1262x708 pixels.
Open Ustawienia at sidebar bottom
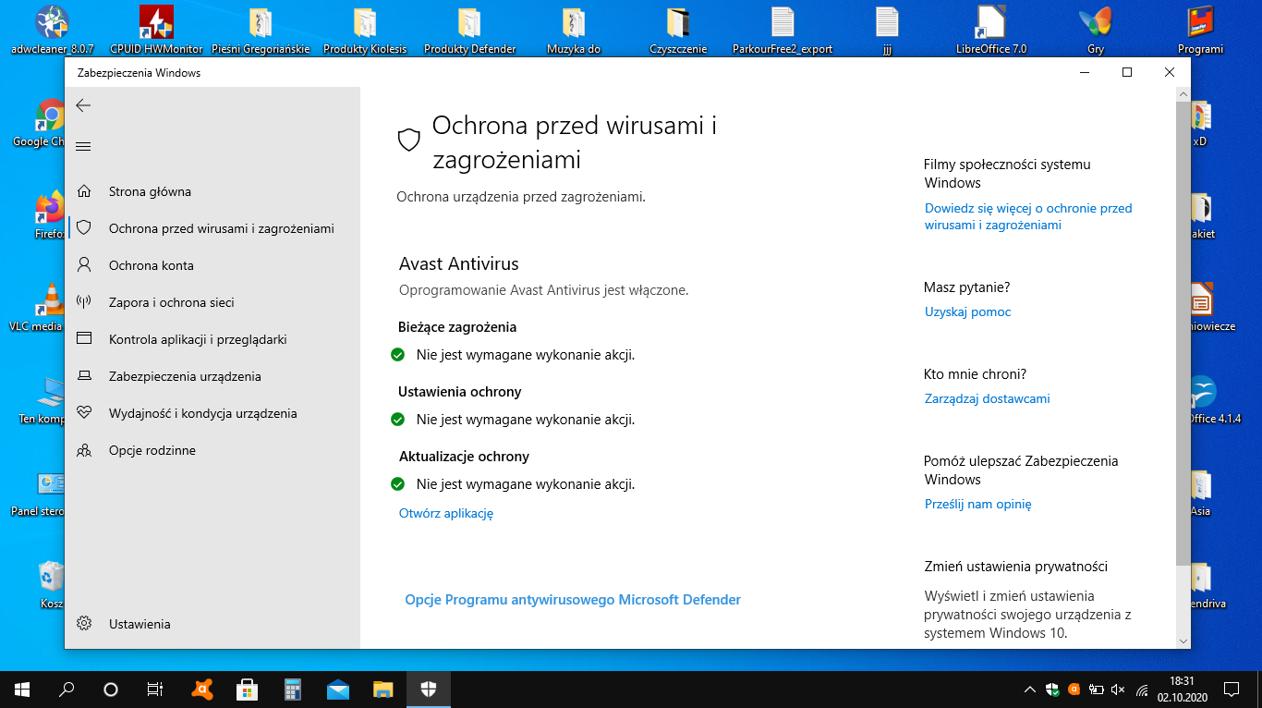[212, 624]
